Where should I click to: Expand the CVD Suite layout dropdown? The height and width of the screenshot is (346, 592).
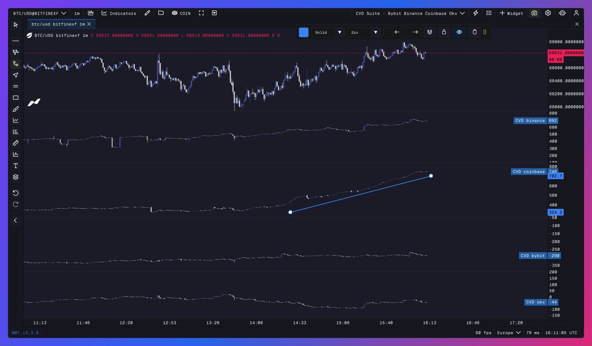coord(410,13)
